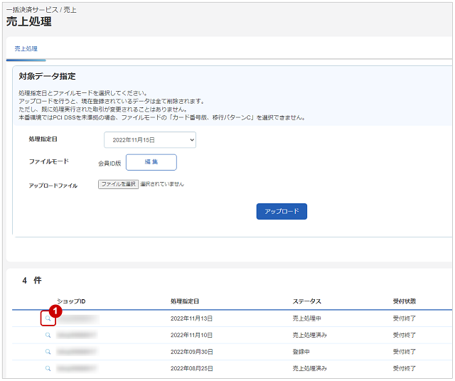Screen dimensions: 455x381
Task: Click 受付終了 in the 2022年09月30日 row
Action: [405, 352]
